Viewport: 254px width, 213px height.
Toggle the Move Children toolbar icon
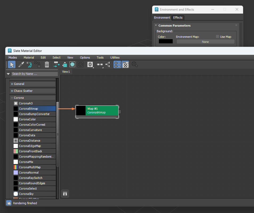point(57,65)
